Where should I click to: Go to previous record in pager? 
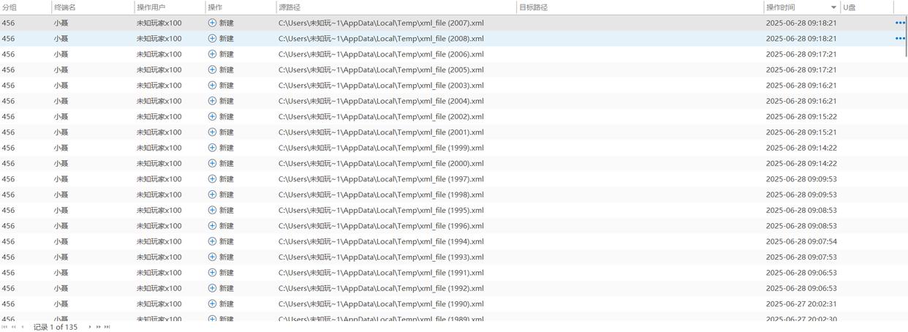coord(23,327)
